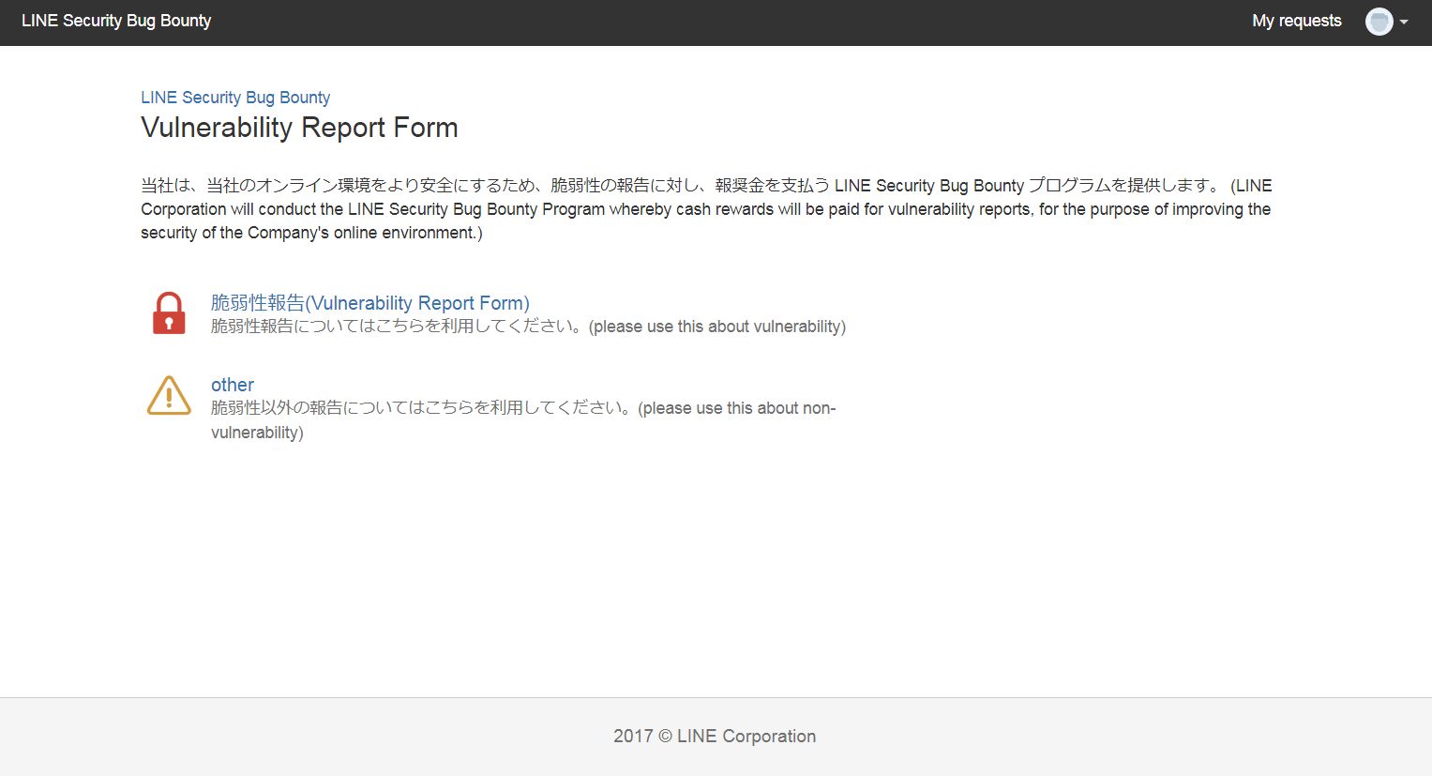1432x776 pixels.
Task: Click the '(please use this about vulnerability)' description
Action: [717, 327]
